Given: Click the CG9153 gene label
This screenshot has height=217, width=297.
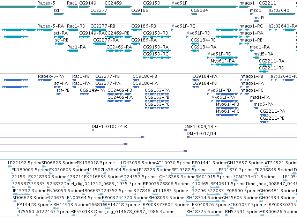Looking at the screenshot, I should [x=151, y=3].
